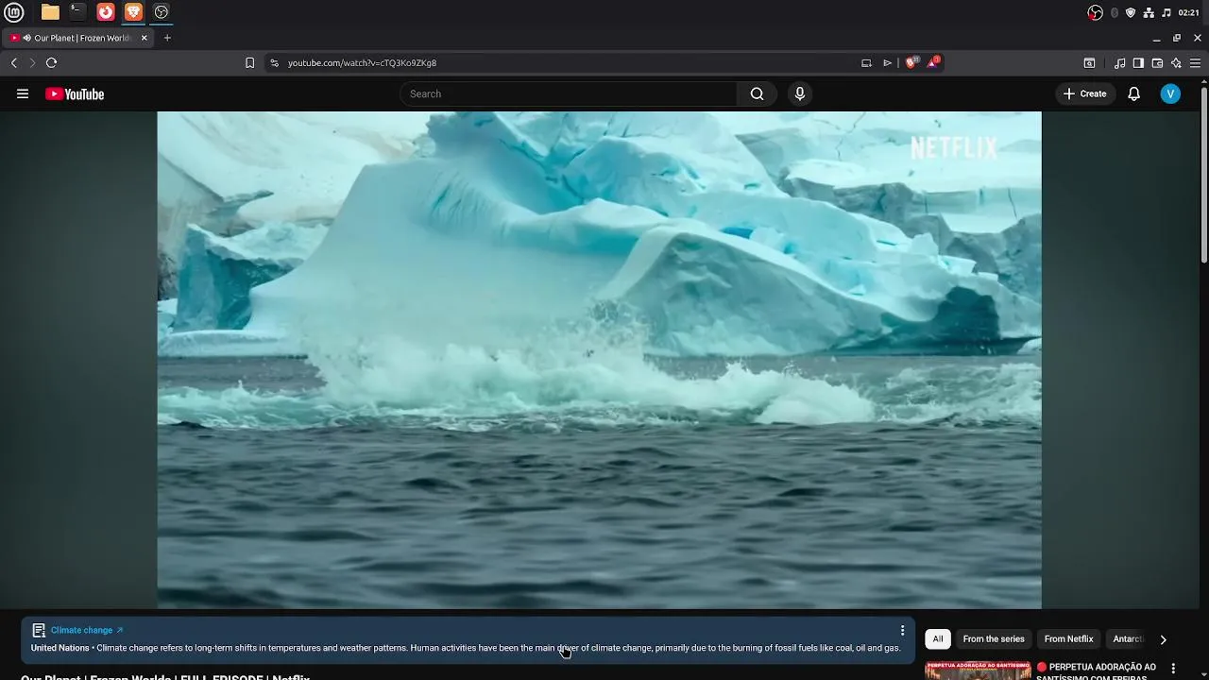Go to YouTube home via logo

75,93
